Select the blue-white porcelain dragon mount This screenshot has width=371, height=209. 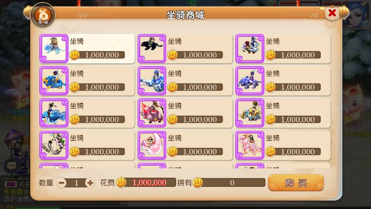pos(152,81)
